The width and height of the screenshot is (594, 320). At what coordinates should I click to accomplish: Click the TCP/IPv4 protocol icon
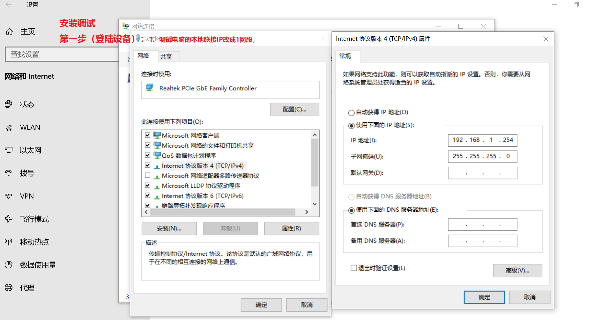[157, 166]
